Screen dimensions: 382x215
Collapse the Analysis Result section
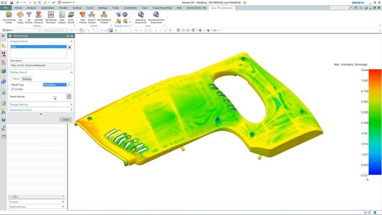pyautogui.click(x=72, y=41)
